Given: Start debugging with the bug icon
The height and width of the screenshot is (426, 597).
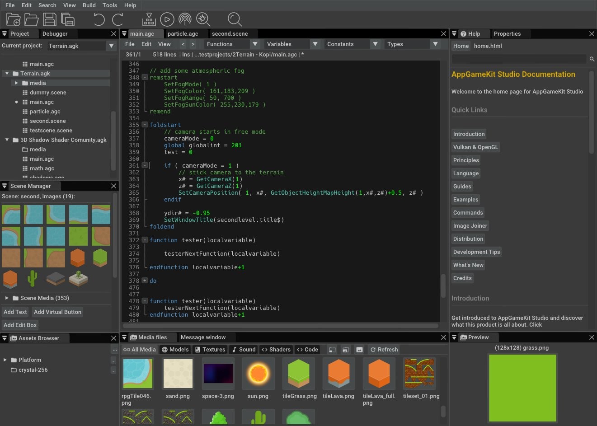Looking at the screenshot, I should pos(203,19).
